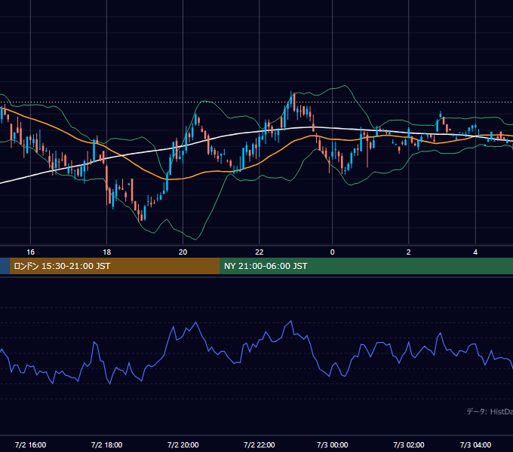
Task: Select the NY 21:00-06:00 JST session band
Action: [366, 266]
